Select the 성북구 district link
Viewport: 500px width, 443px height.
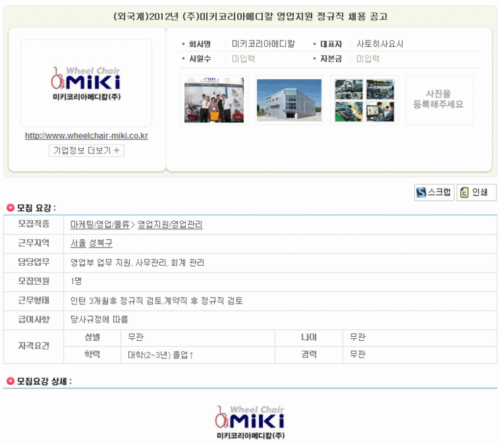[x=101, y=243]
